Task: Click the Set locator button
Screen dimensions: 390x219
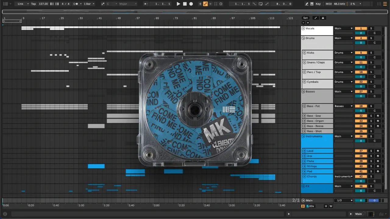Action: click(305, 18)
